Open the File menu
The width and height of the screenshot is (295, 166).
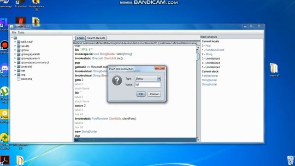point(14,33)
